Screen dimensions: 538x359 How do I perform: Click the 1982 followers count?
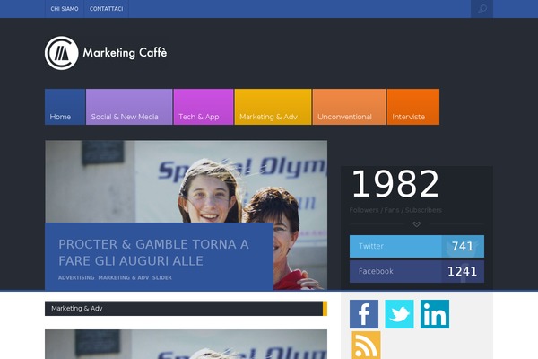395,184
